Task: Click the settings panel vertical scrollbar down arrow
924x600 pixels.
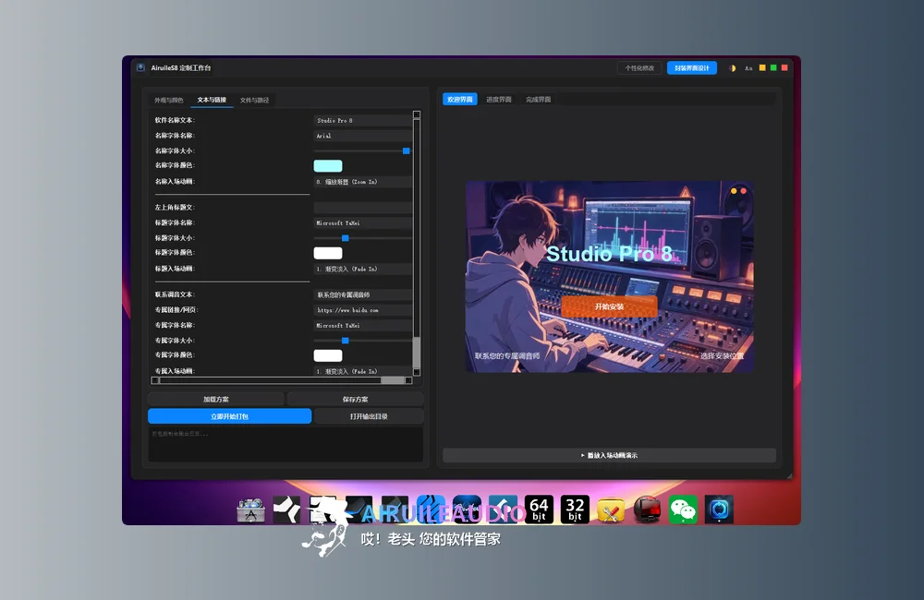Action: (x=417, y=372)
